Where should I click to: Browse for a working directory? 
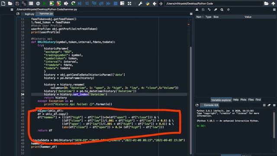click(x=267, y=3)
